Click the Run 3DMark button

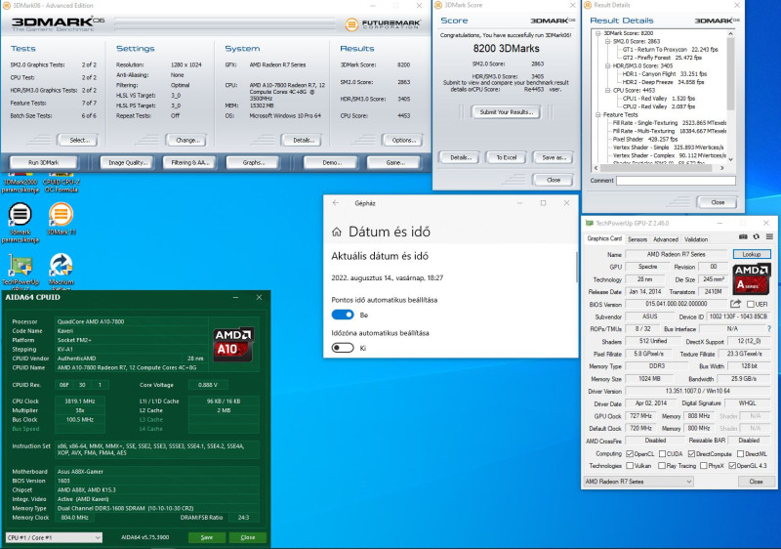click(x=43, y=162)
